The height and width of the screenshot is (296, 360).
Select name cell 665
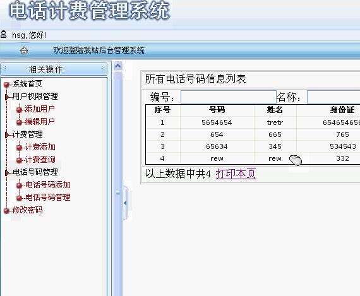tap(275, 134)
